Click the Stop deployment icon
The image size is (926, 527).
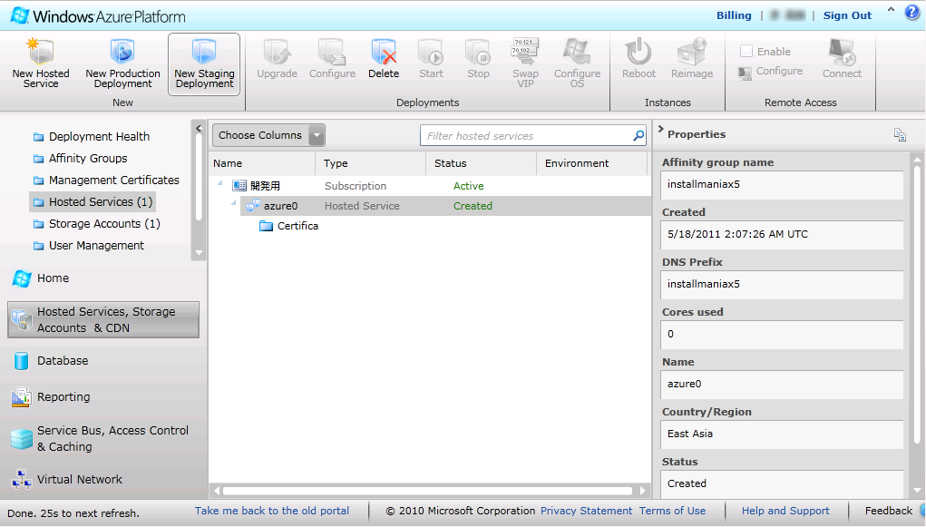click(x=478, y=59)
